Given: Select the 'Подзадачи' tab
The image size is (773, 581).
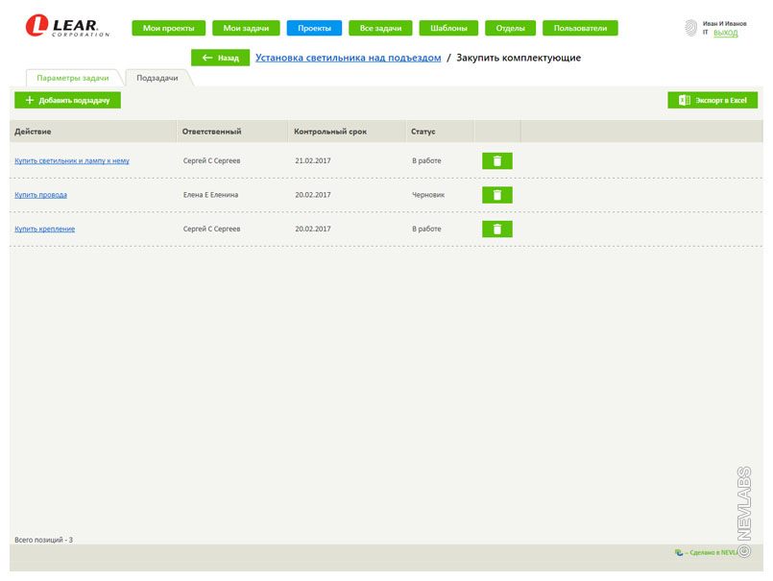Looking at the screenshot, I should tap(157, 78).
